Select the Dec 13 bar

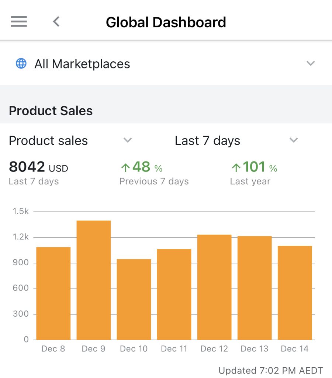point(255,288)
